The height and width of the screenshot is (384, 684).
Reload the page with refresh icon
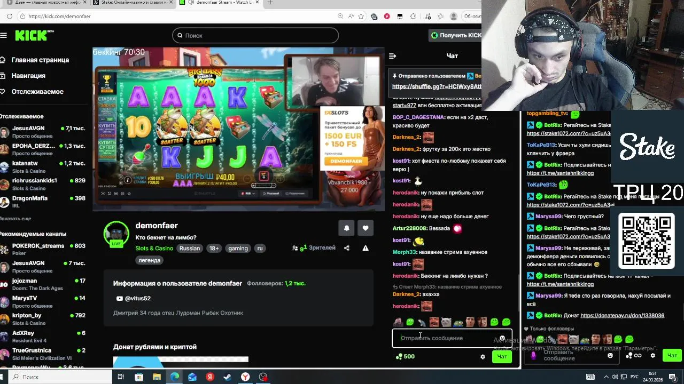coord(10,16)
